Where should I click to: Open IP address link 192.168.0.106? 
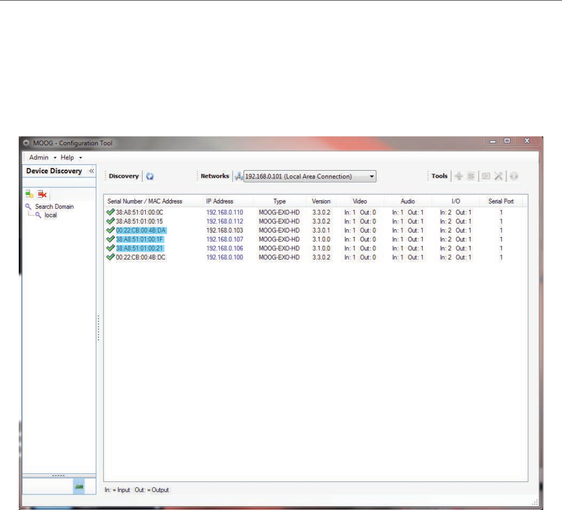[224, 248]
